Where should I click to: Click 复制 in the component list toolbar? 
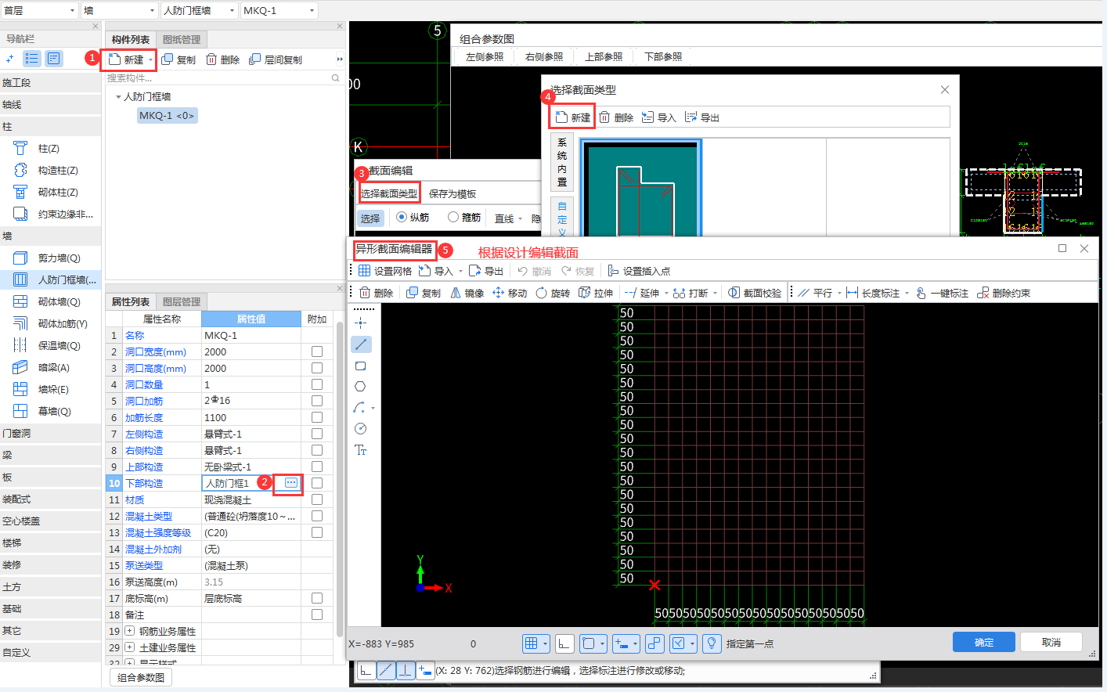point(178,59)
